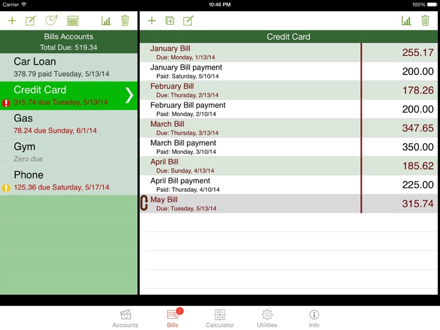
Task: Open the January Bill entry
Action: tap(289, 52)
